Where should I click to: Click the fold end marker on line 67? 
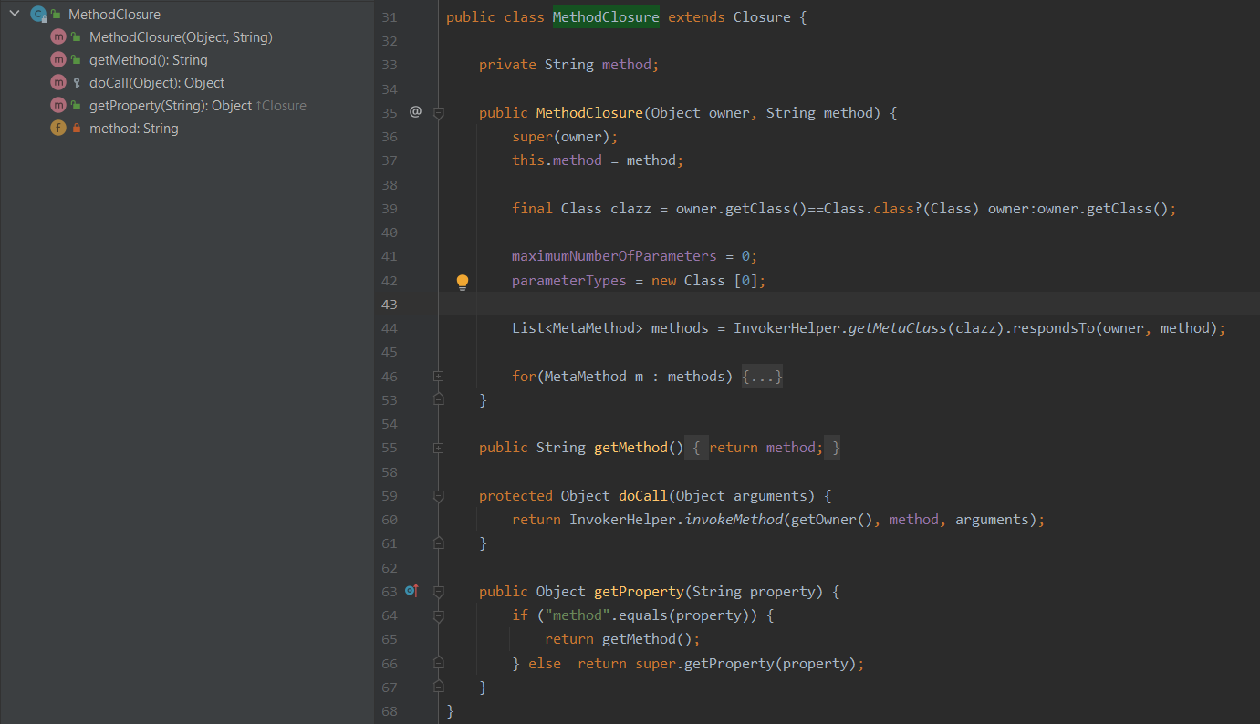438,687
